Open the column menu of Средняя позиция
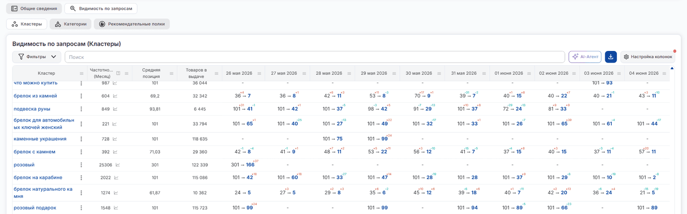687x214 pixels. 171,73
